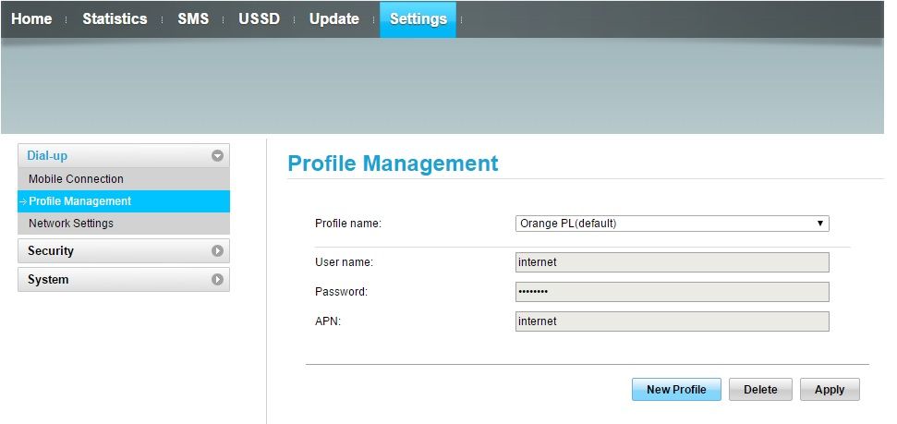Click the Security section header
The image size is (897, 424).
(x=124, y=250)
